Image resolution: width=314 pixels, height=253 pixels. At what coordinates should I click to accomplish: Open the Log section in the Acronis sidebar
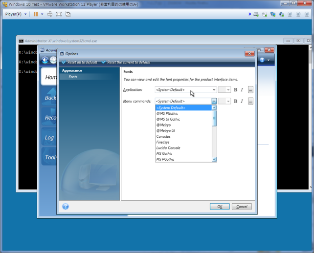click(49, 137)
